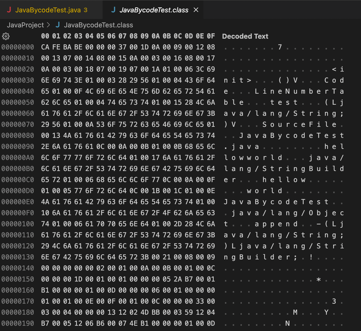Click the asterisk in decoded text
Screen dimensions: 361x331
(x=319, y=279)
